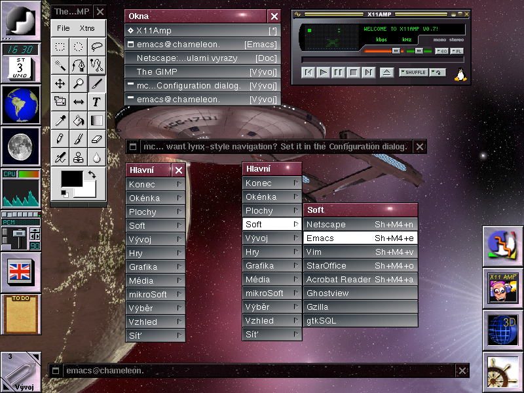Expand Konec in the Hlavní menu with close button
This screenshot has height=393, width=524.
pos(155,184)
